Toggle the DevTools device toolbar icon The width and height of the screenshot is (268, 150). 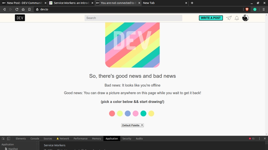click(8, 139)
